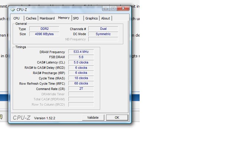Click the RAS# Precharge tRP value field
The image size is (249, 155).
[x=81, y=73]
